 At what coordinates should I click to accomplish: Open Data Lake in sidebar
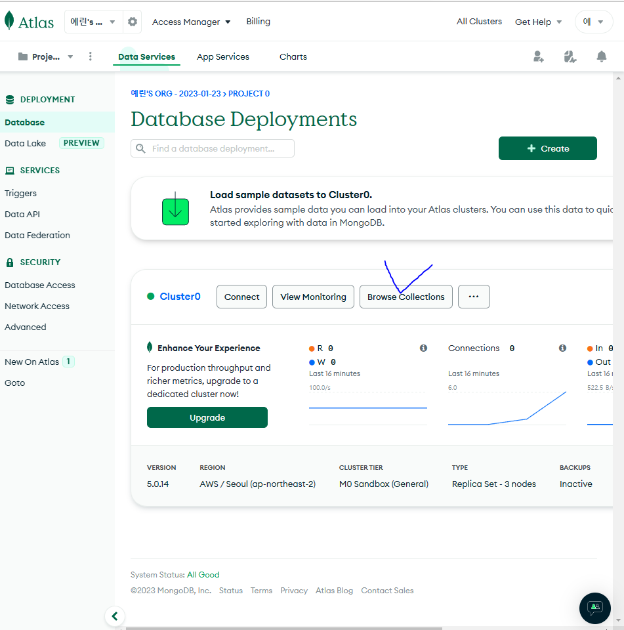pos(26,144)
